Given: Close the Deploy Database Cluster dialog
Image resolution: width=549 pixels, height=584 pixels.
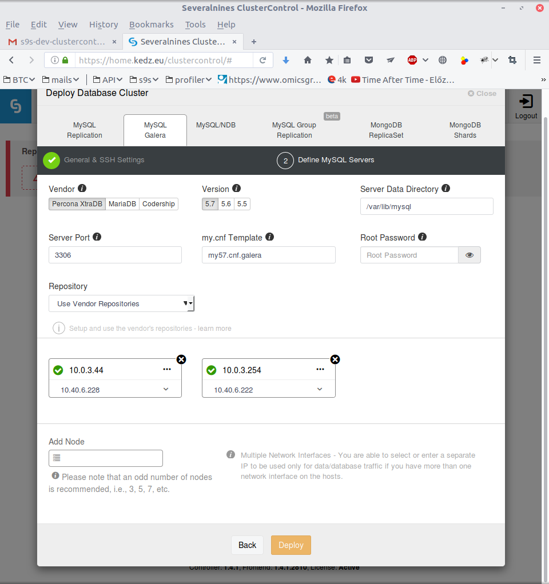Looking at the screenshot, I should click(x=482, y=94).
